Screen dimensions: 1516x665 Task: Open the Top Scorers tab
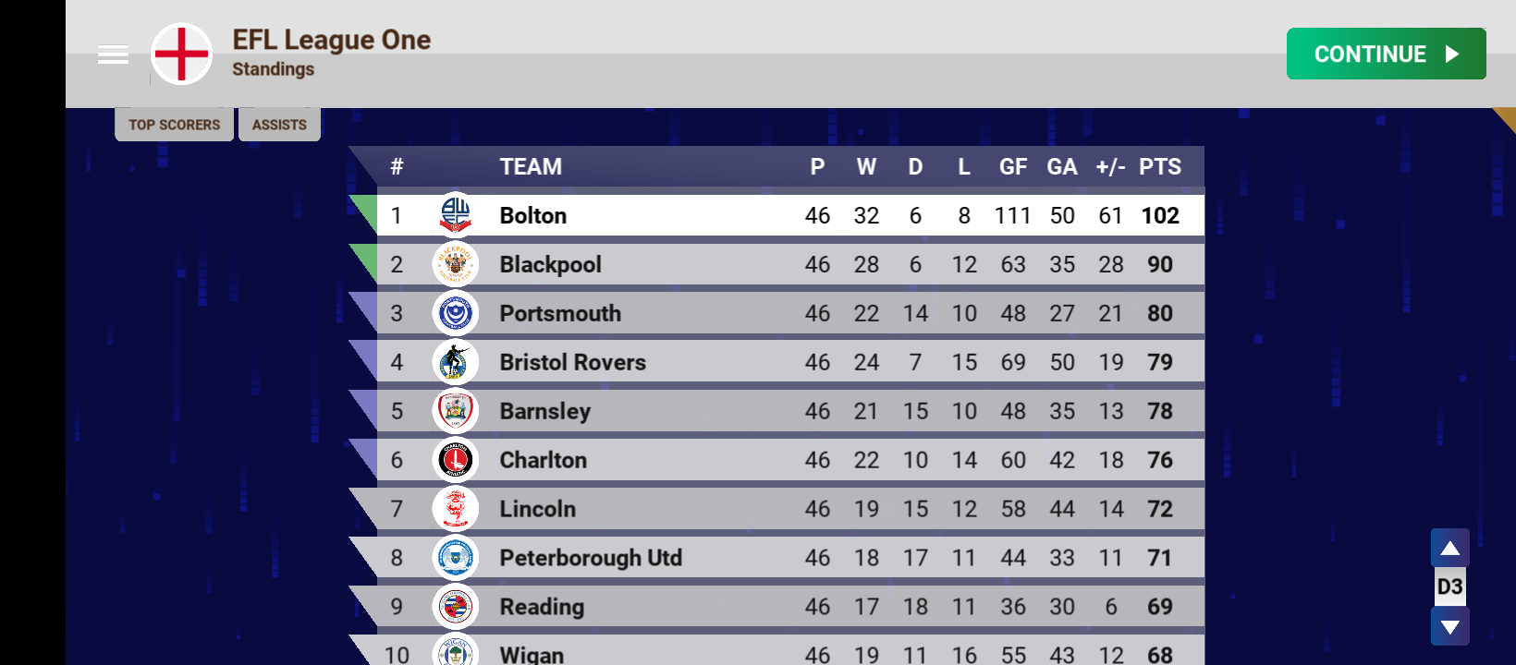174,125
